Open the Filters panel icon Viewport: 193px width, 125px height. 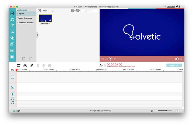pos(12,38)
